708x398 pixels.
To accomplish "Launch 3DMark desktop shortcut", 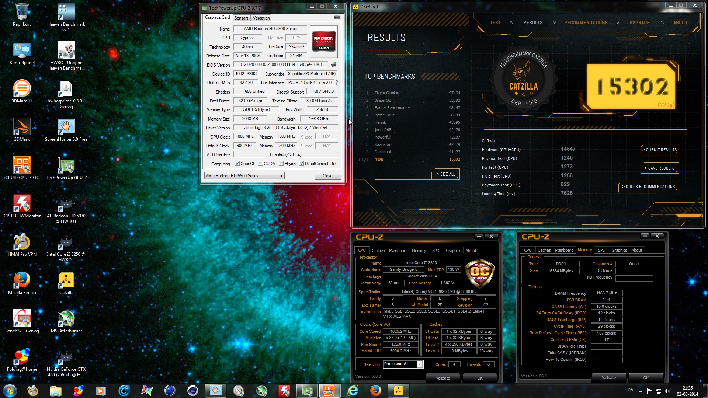I will 22,130.
